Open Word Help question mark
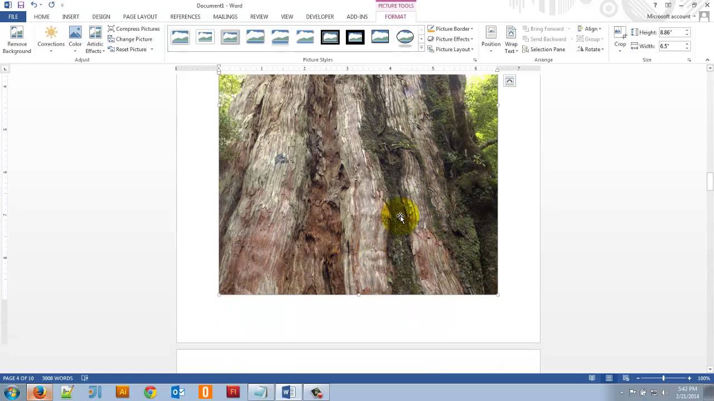The image size is (714, 401). [x=655, y=5]
